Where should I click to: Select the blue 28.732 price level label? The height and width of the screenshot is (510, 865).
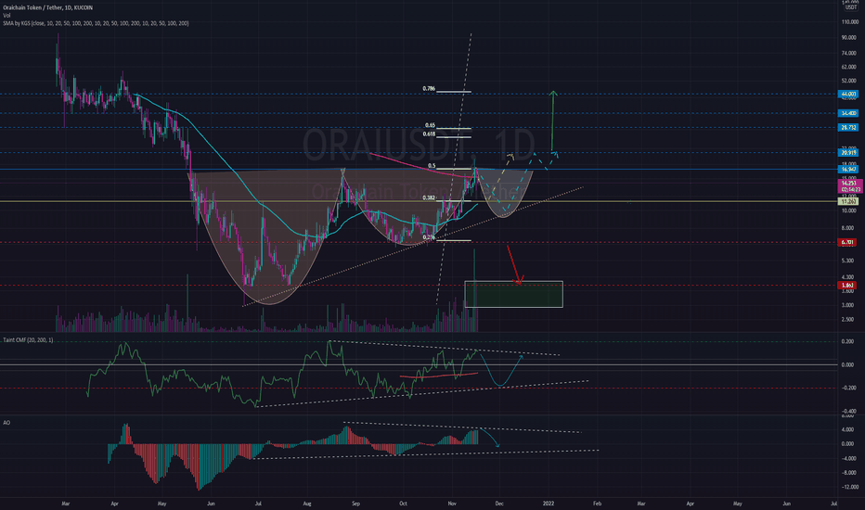click(848, 127)
